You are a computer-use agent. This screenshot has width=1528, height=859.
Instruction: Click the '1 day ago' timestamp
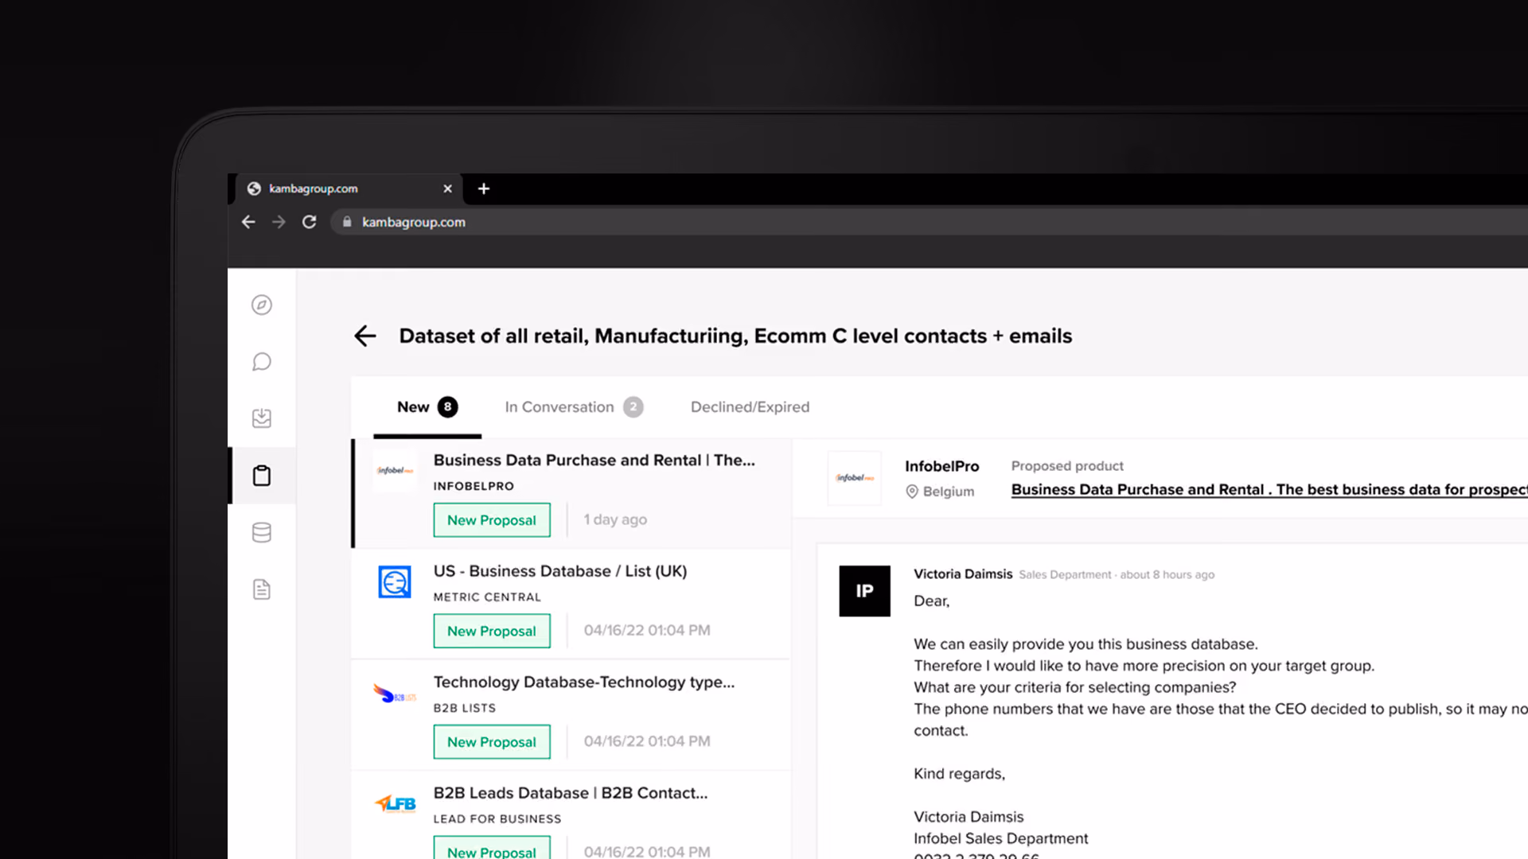(x=615, y=519)
